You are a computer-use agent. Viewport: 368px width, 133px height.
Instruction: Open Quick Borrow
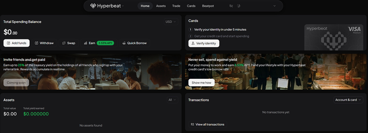(x=134, y=43)
